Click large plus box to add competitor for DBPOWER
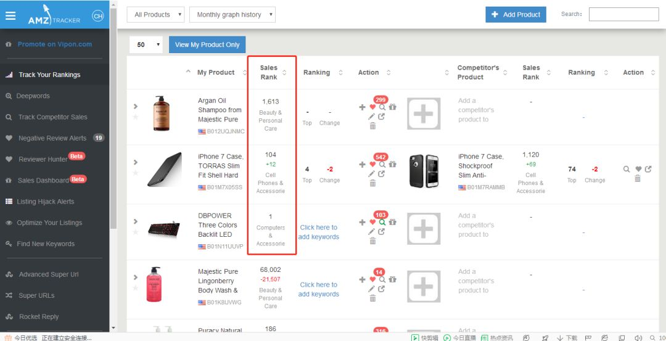 tap(424, 229)
